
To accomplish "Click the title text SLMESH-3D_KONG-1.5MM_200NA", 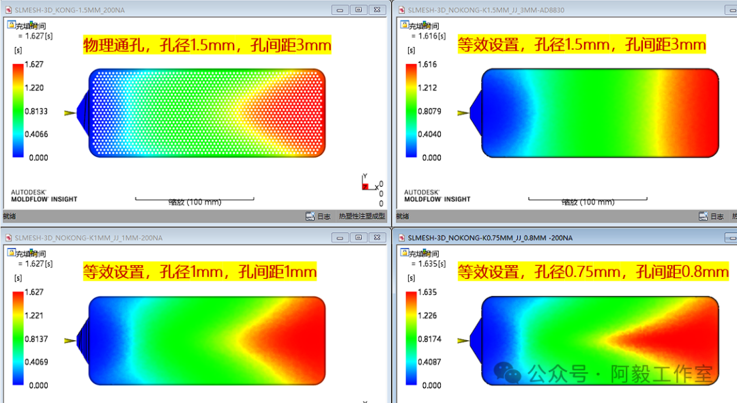I will point(70,10).
